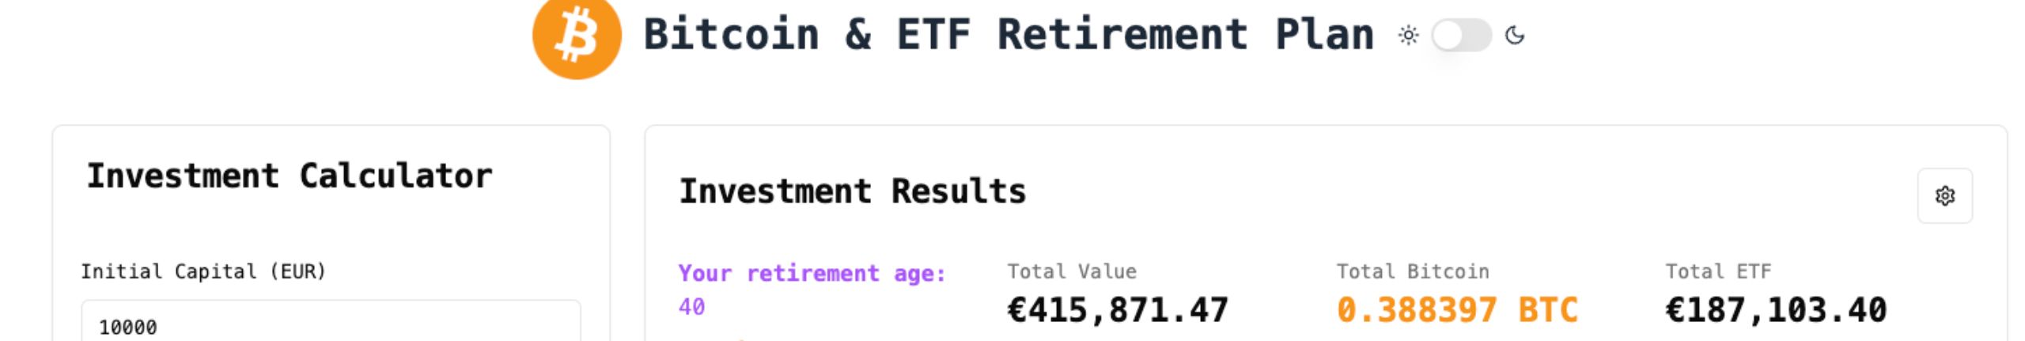Viewport: 2025px width, 341px height.
Task: Toggle the dark mode switch
Action: (x=1461, y=36)
